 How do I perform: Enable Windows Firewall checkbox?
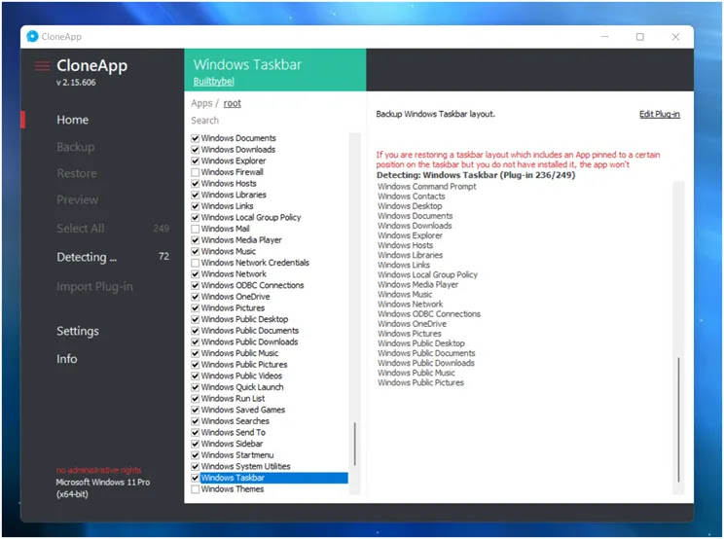196,172
